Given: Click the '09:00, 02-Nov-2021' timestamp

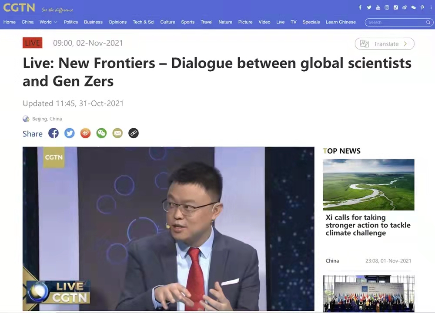Looking at the screenshot, I should tap(88, 43).
